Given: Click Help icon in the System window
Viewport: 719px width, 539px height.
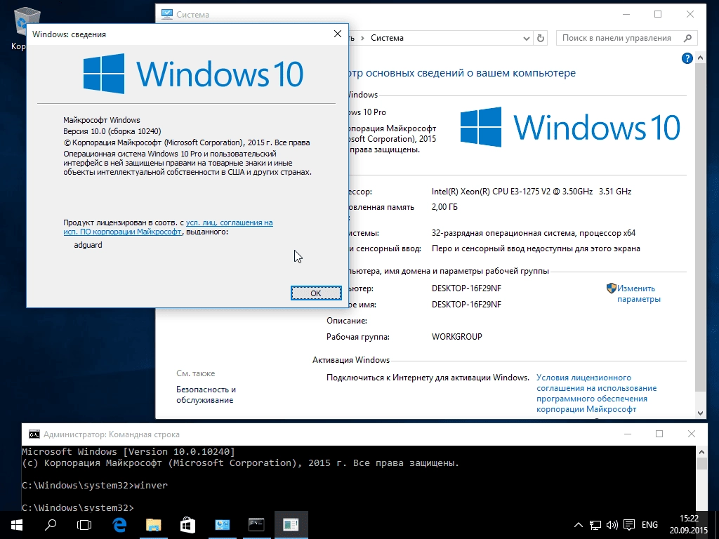Looking at the screenshot, I should [x=687, y=59].
